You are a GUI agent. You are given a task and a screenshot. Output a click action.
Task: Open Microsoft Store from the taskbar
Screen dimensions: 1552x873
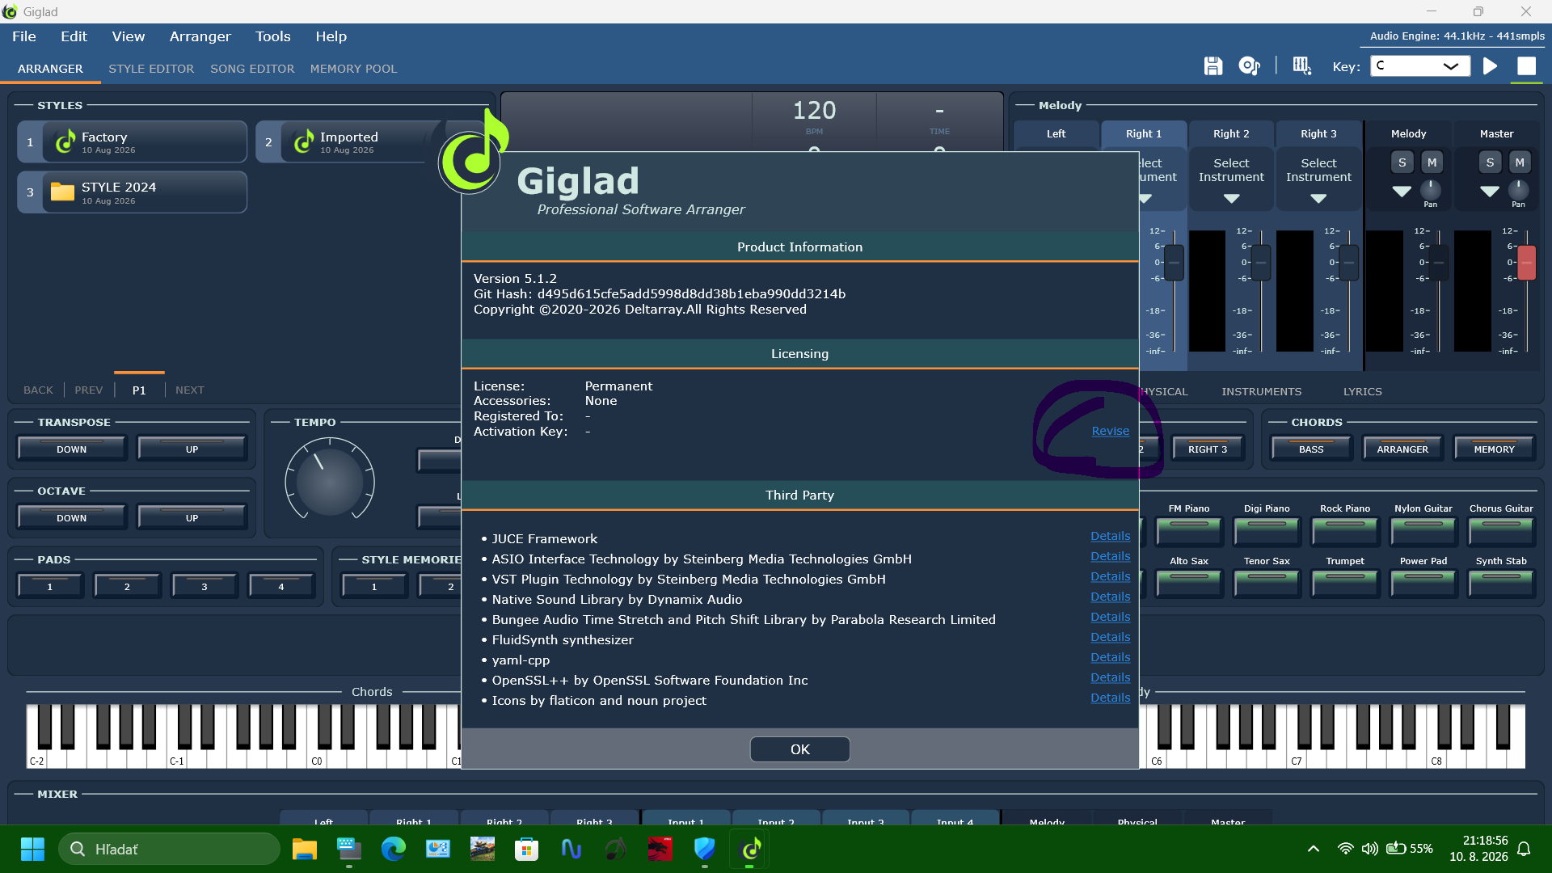click(527, 849)
